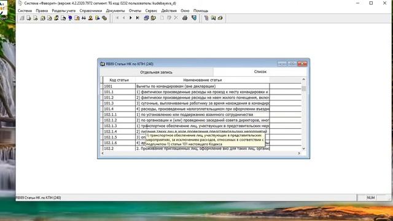Open the Система menu

click(x=25, y=11)
